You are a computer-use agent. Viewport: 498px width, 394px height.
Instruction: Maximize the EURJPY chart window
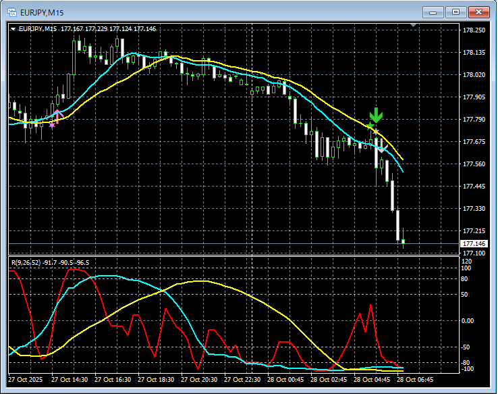(x=455, y=12)
